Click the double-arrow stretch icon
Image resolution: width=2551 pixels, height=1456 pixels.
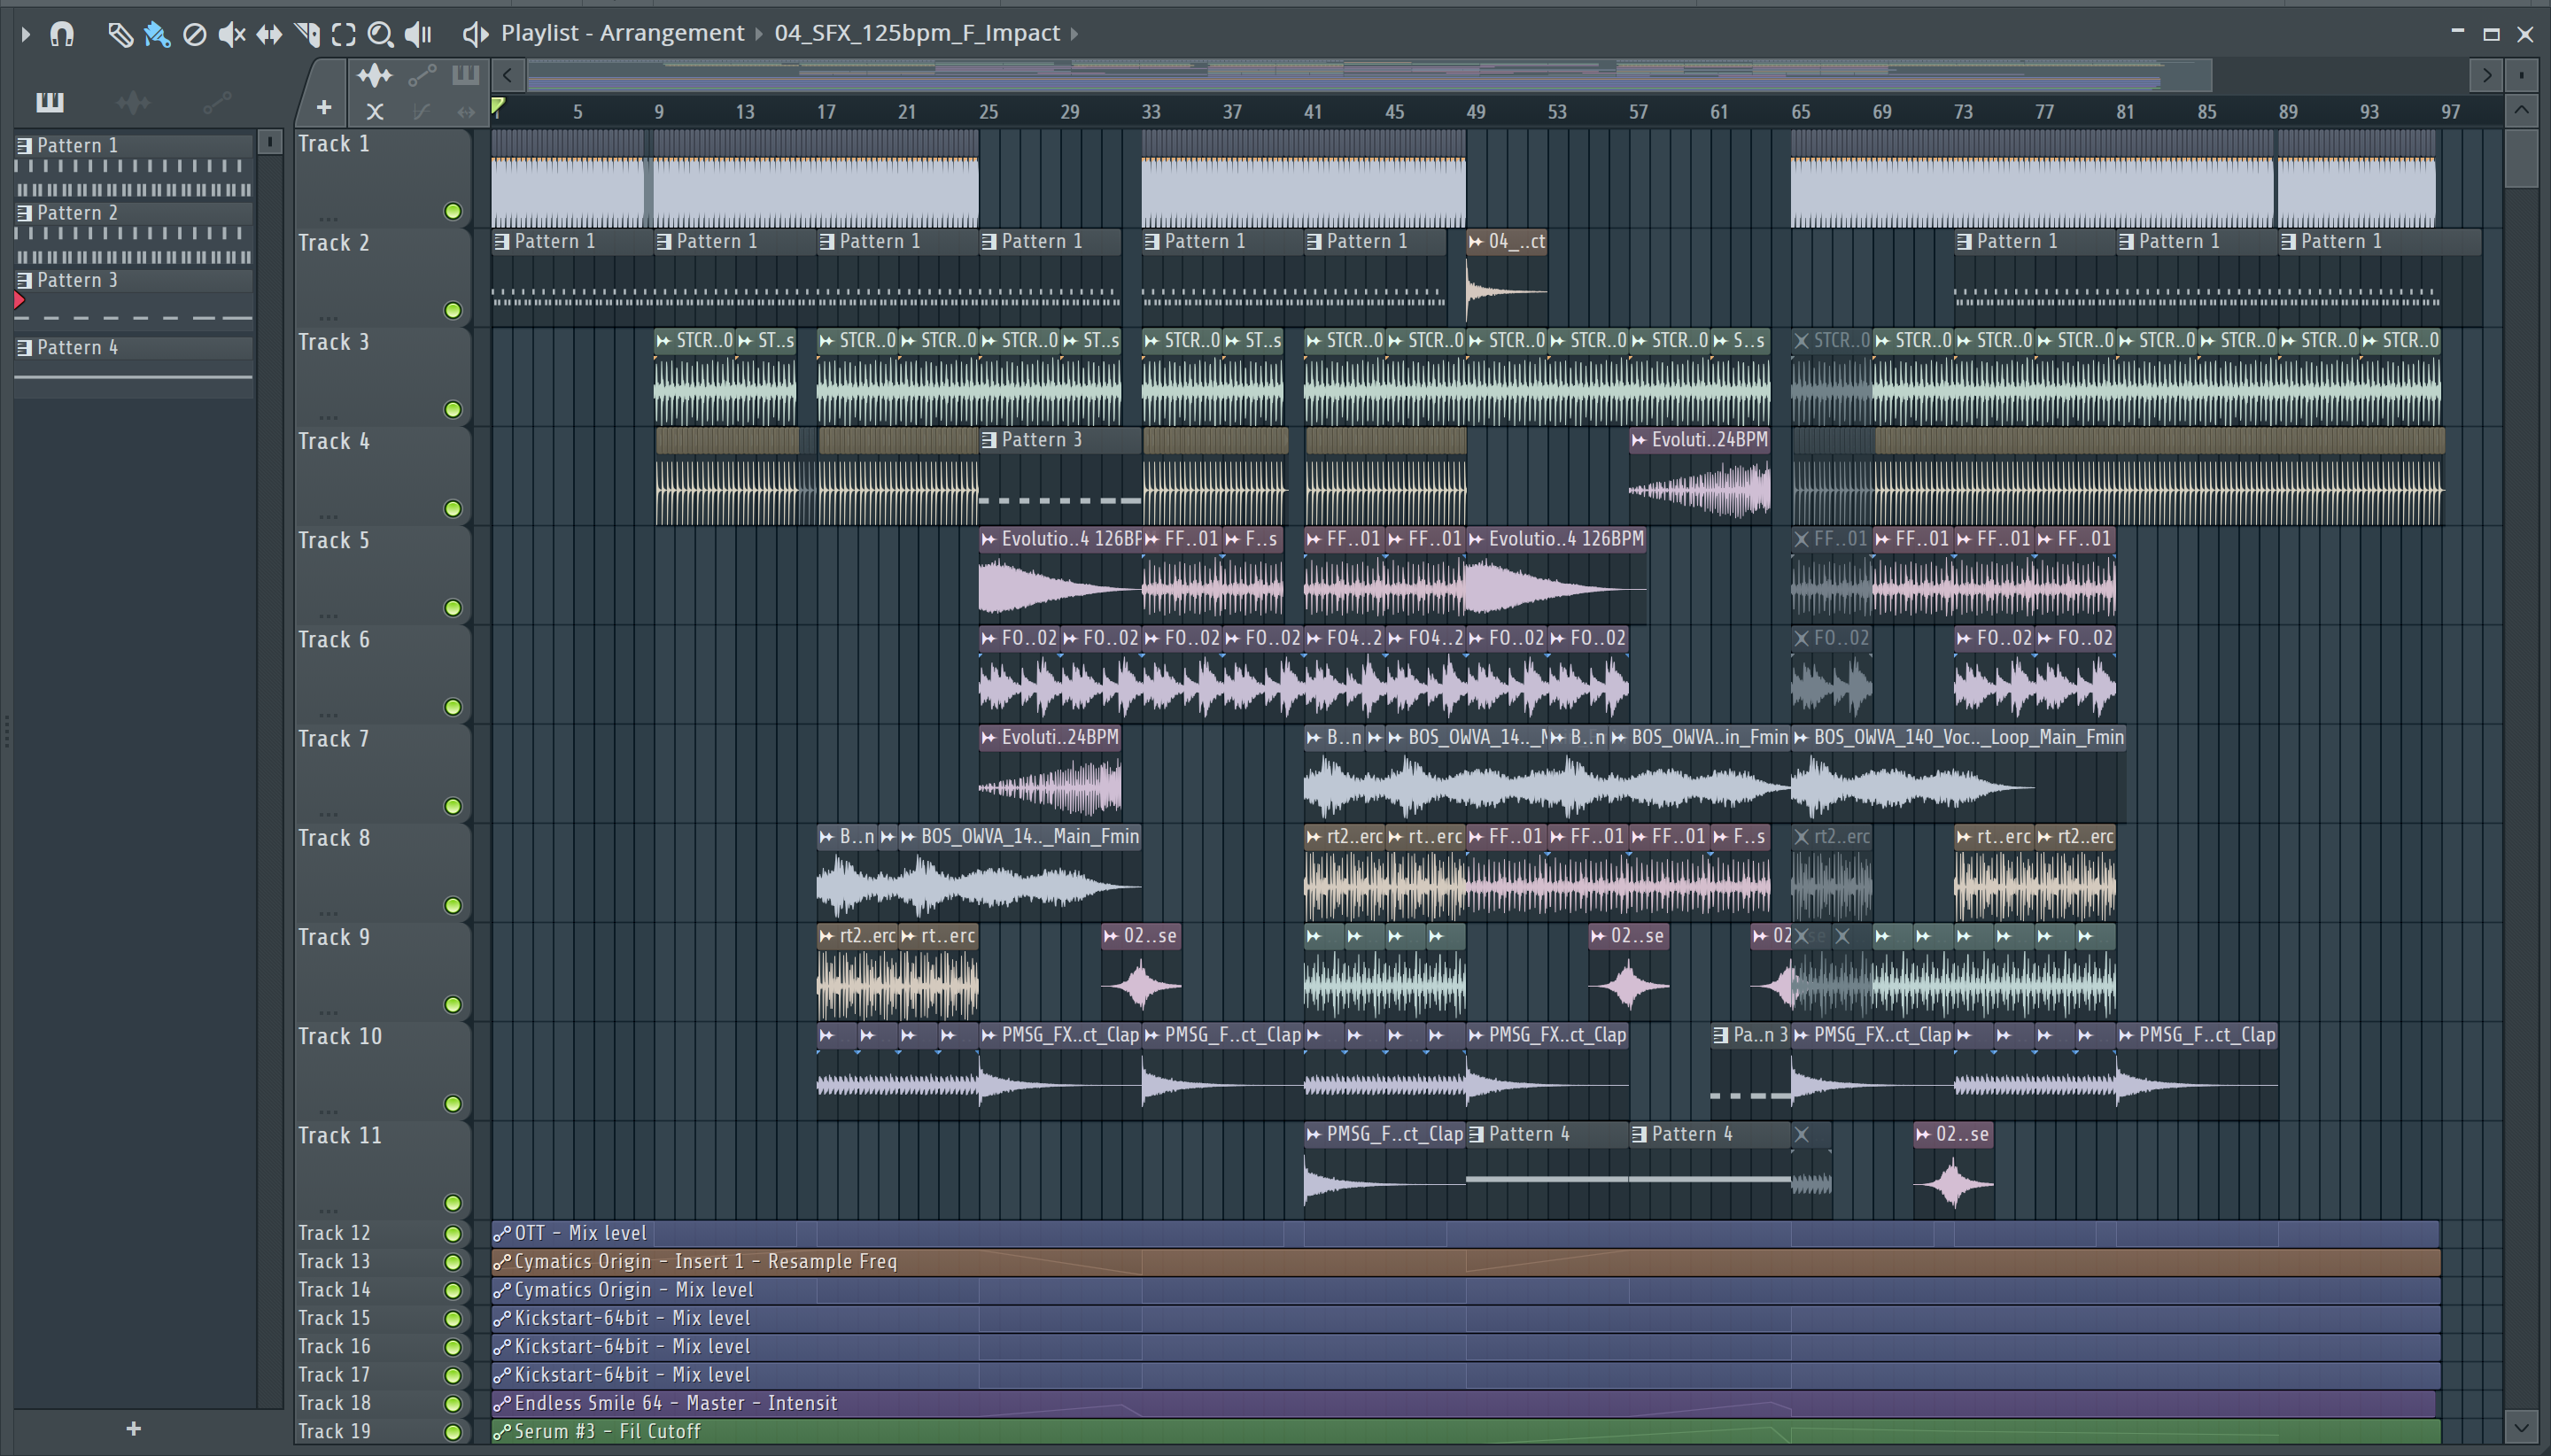466,111
